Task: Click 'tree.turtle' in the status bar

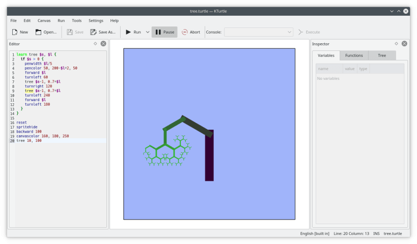Action: [x=393, y=234]
